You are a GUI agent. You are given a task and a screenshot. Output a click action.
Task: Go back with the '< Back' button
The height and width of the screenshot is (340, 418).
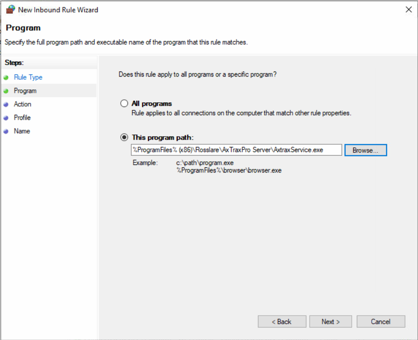click(282, 322)
